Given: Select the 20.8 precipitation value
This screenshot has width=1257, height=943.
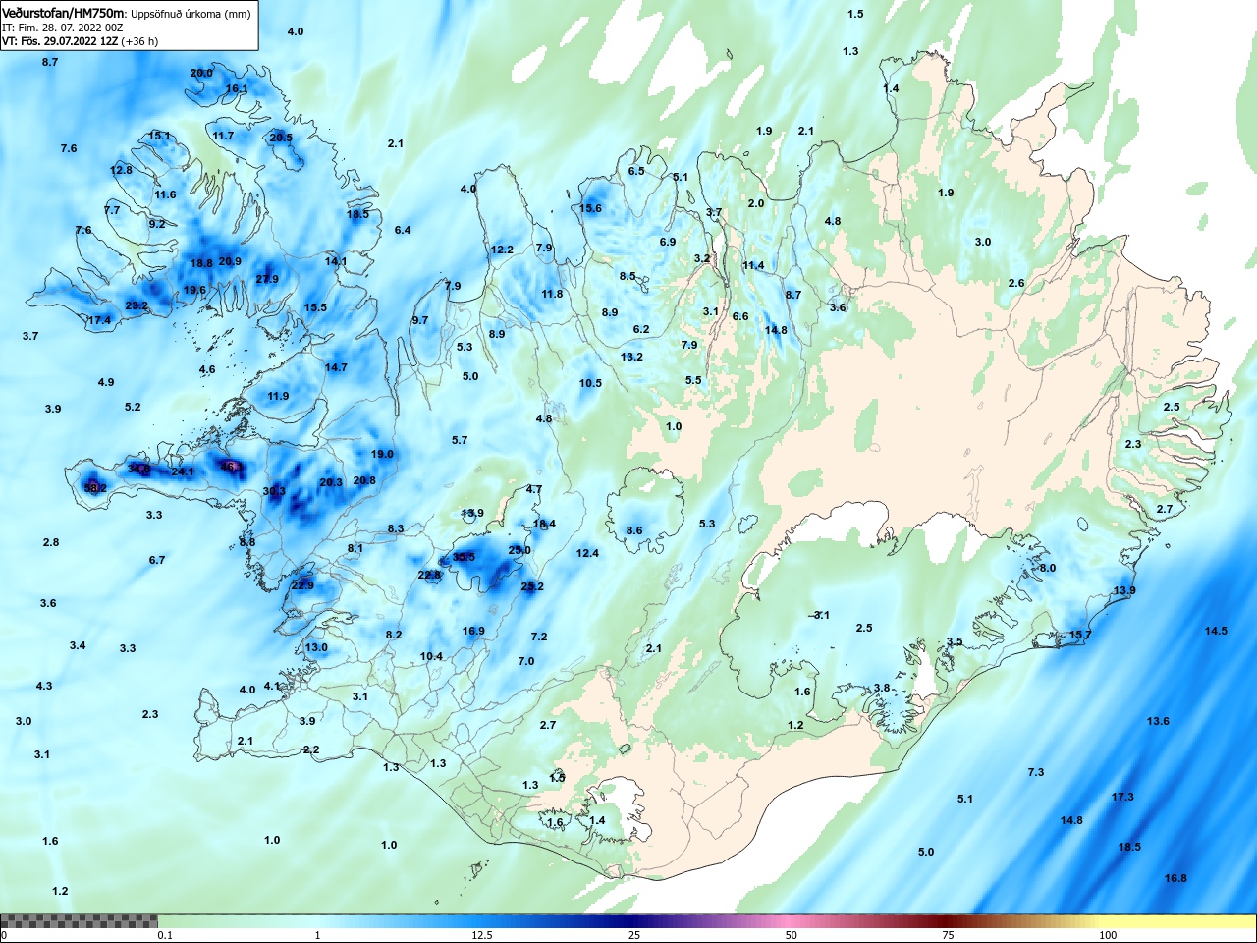Looking at the screenshot, I should [x=364, y=480].
